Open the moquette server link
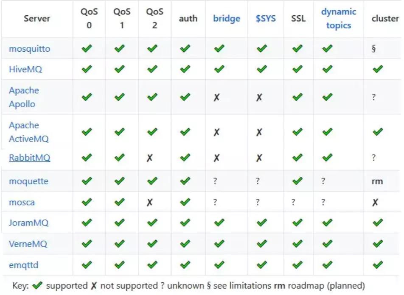This screenshot has width=404, height=295. pos(28,181)
